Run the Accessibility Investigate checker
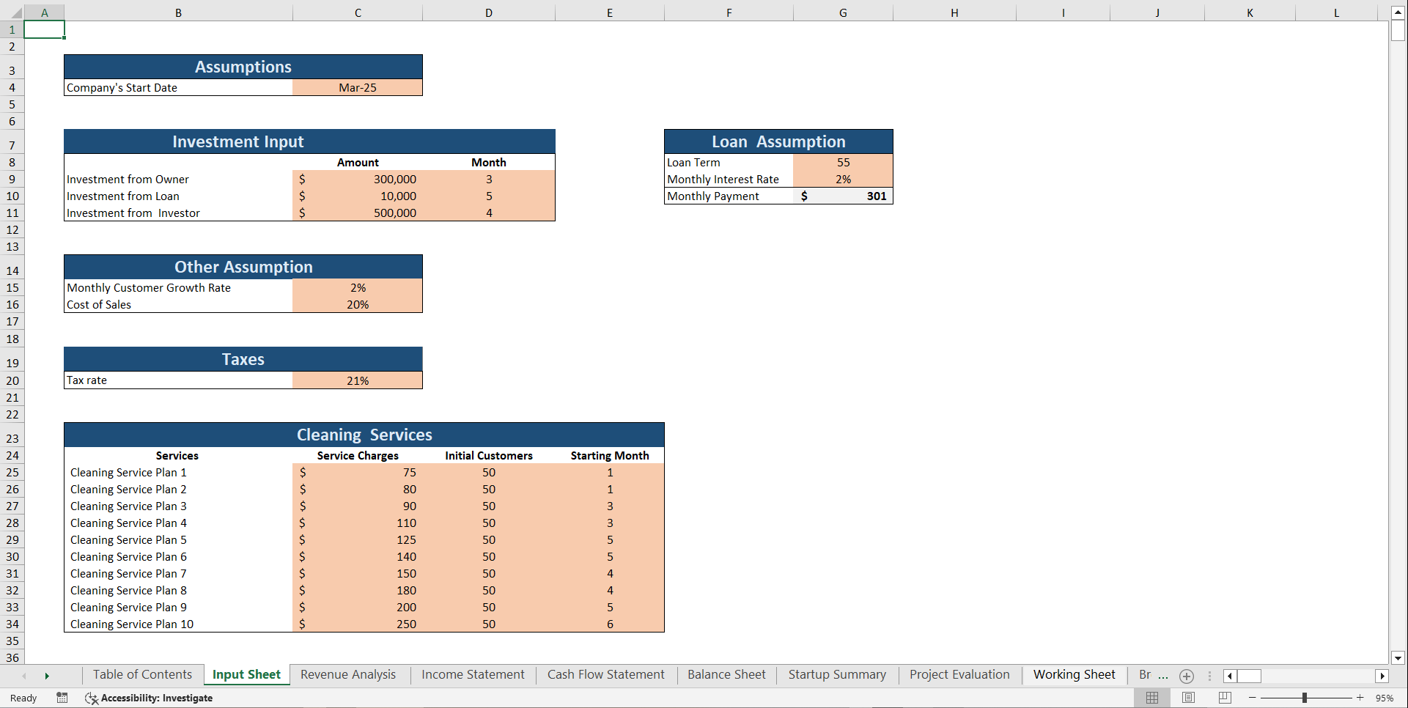The width and height of the screenshot is (1408, 708). click(x=150, y=698)
